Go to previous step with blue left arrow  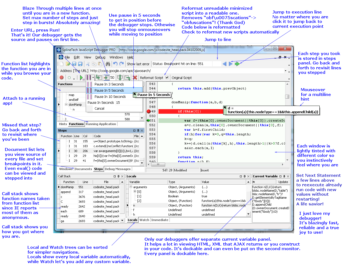pyautogui.click(x=225, y=64)
